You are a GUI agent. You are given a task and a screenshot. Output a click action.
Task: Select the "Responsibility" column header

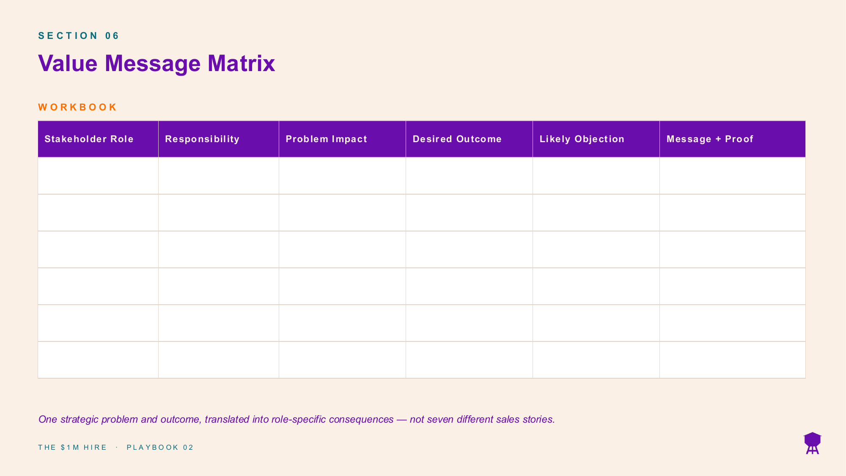[x=219, y=139]
